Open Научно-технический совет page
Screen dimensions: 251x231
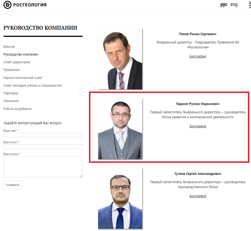(23, 78)
